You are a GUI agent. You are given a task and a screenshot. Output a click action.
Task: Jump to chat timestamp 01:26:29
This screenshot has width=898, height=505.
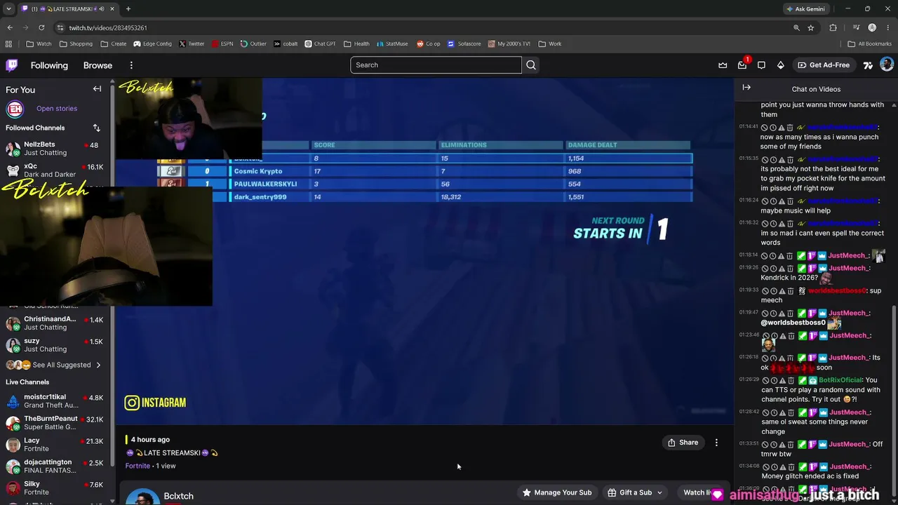(x=748, y=379)
